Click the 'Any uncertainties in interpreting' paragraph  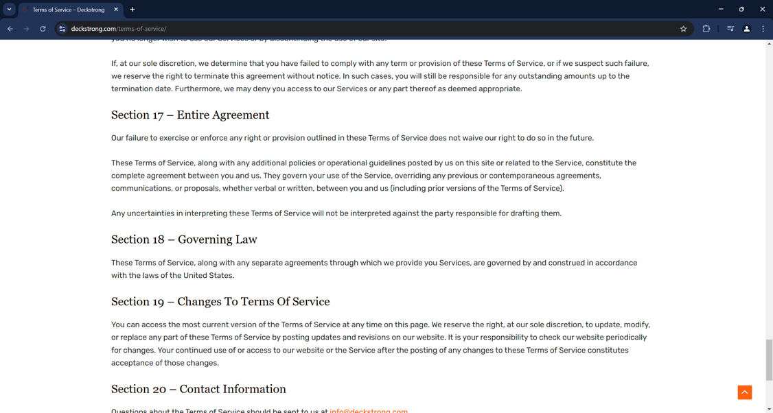coord(336,213)
